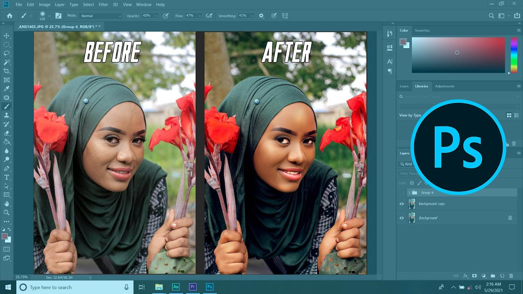Open the Opacity slider dropdown
The image size is (523, 294).
[156, 16]
